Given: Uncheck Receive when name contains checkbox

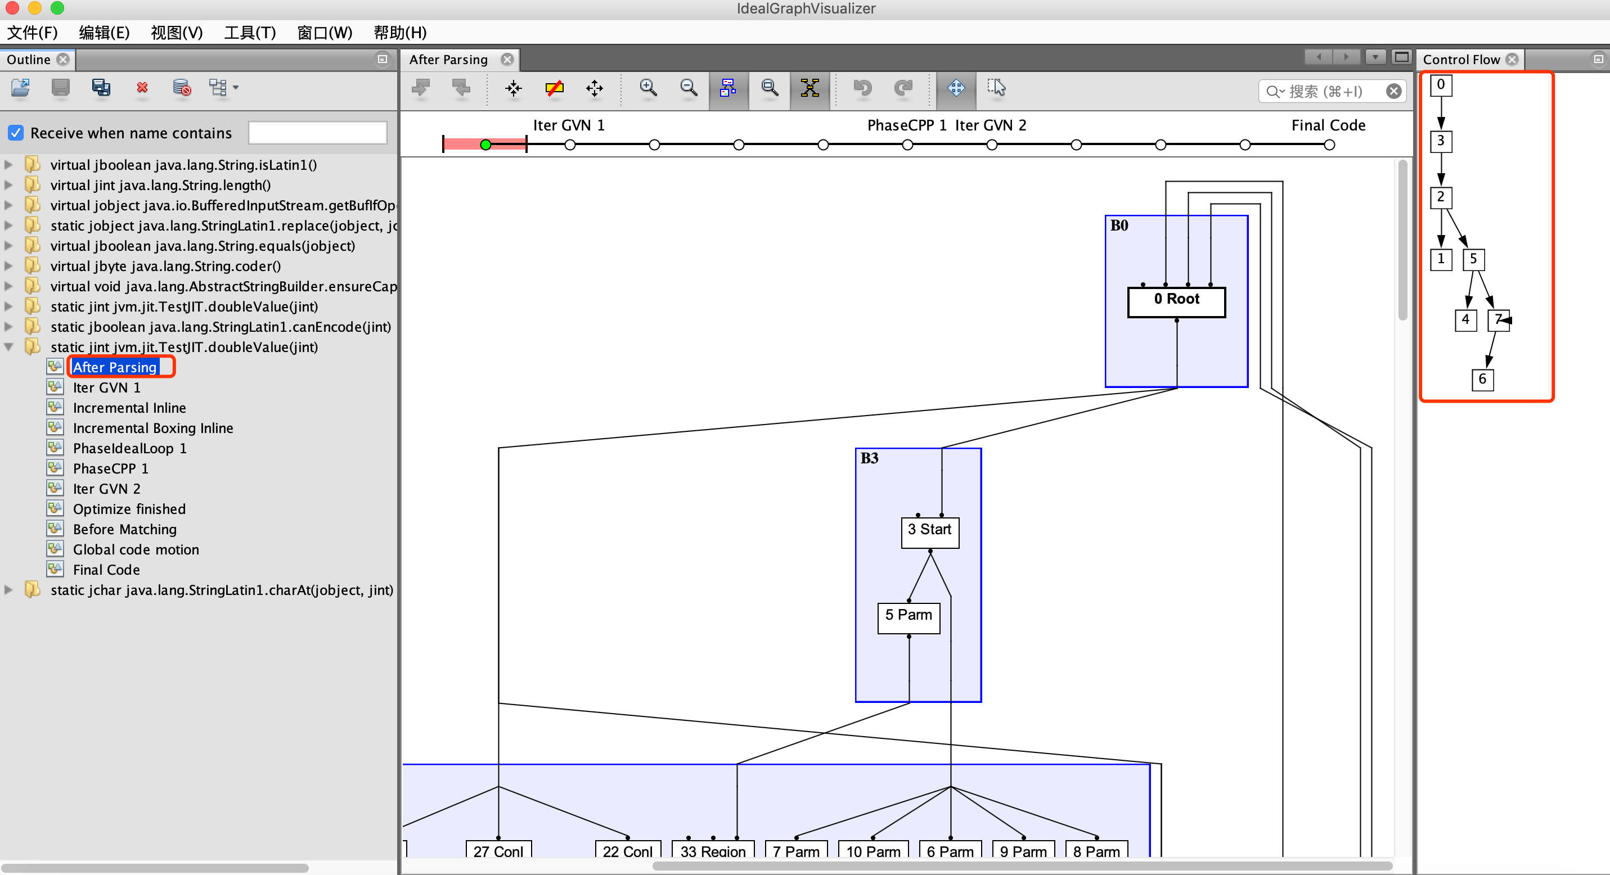Looking at the screenshot, I should click(16, 133).
